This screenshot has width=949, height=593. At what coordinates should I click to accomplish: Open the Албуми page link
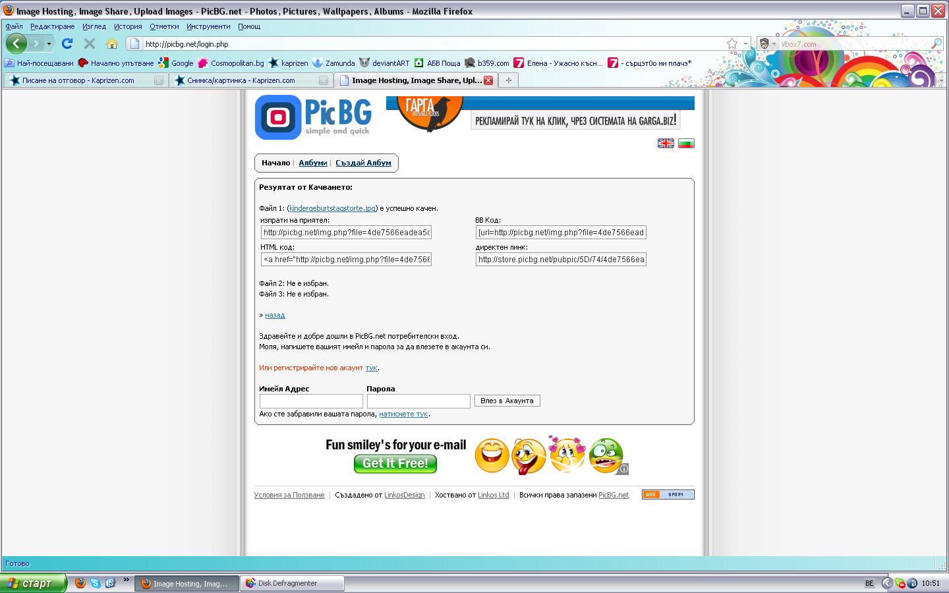tap(313, 163)
